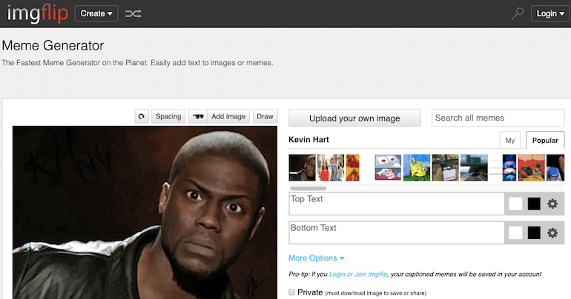Open Bottom Text settings gear
The height and width of the screenshot is (299, 571).
click(552, 233)
